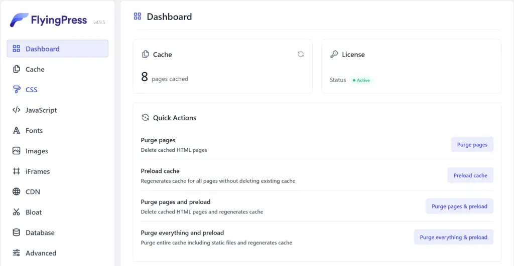Click the Advanced sliders icon
The width and height of the screenshot is (514, 266).
click(x=17, y=253)
